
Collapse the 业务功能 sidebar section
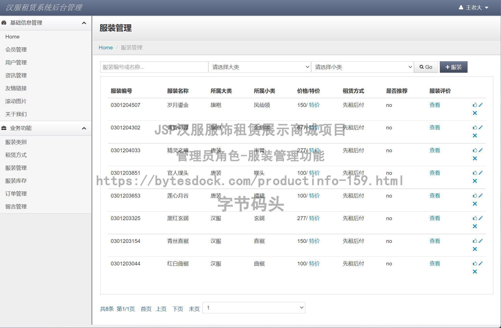click(x=84, y=128)
